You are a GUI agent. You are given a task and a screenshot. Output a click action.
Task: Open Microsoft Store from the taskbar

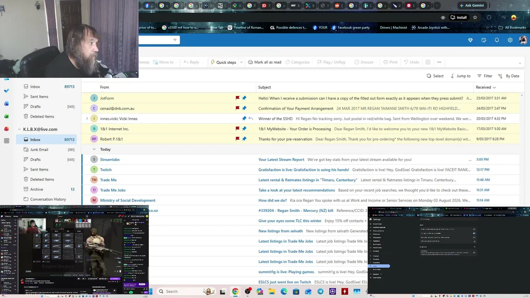pyautogui.click(x=296, y=291)
